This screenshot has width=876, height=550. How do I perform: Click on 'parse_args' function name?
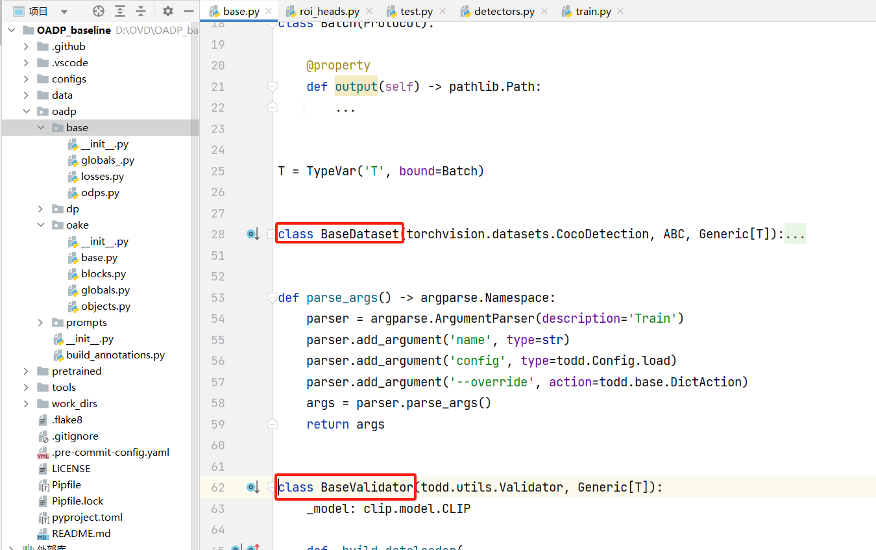(342, 297)
